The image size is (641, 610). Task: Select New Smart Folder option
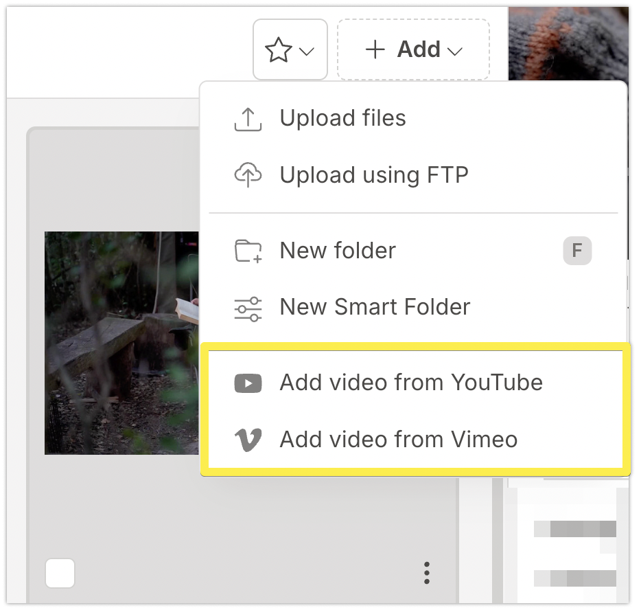pyautogui.click(x=375, y=307)
